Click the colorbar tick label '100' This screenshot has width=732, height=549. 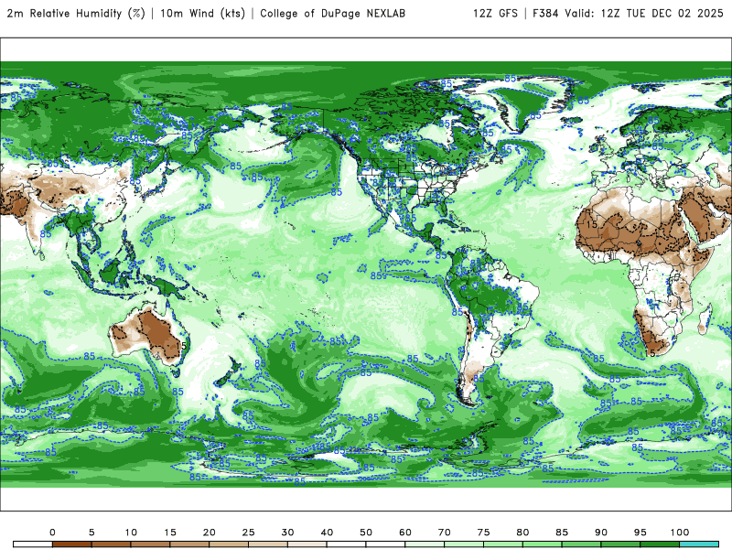[680, 533]
